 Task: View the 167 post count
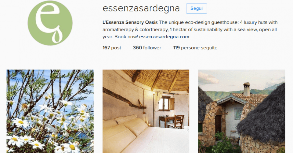[x=112, y=48]
